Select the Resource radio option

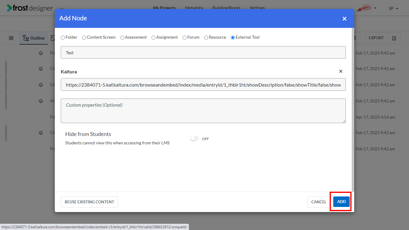click(x=206, y=37)
